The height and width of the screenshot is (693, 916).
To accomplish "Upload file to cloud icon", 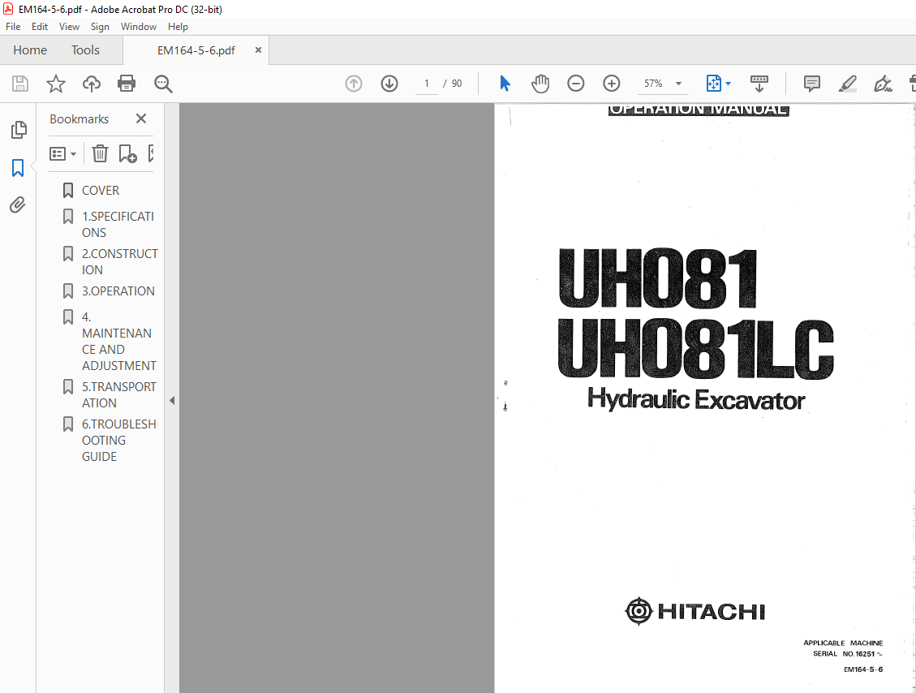I will [x=91, y=84].
